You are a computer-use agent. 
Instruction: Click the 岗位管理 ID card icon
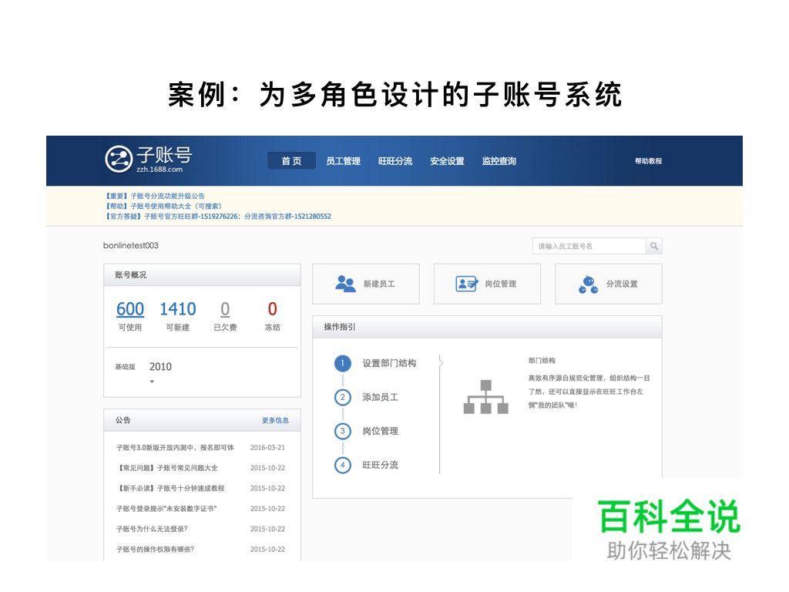466,284
